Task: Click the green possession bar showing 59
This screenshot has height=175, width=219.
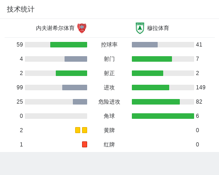Action: (x=69, y=45)
